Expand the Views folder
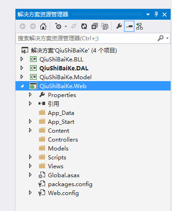Screen dimensions: 172x211 (30, 166)
